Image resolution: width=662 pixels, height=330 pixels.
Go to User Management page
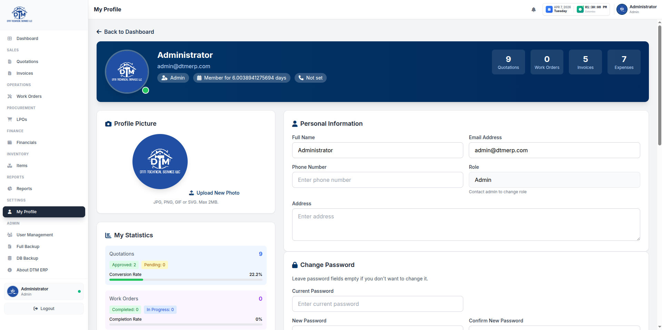pos(44,235)
